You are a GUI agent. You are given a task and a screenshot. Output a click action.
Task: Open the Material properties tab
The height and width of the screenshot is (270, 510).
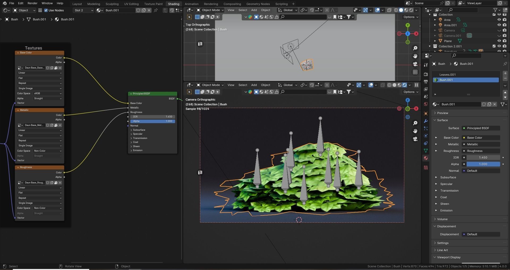(426, 158)
